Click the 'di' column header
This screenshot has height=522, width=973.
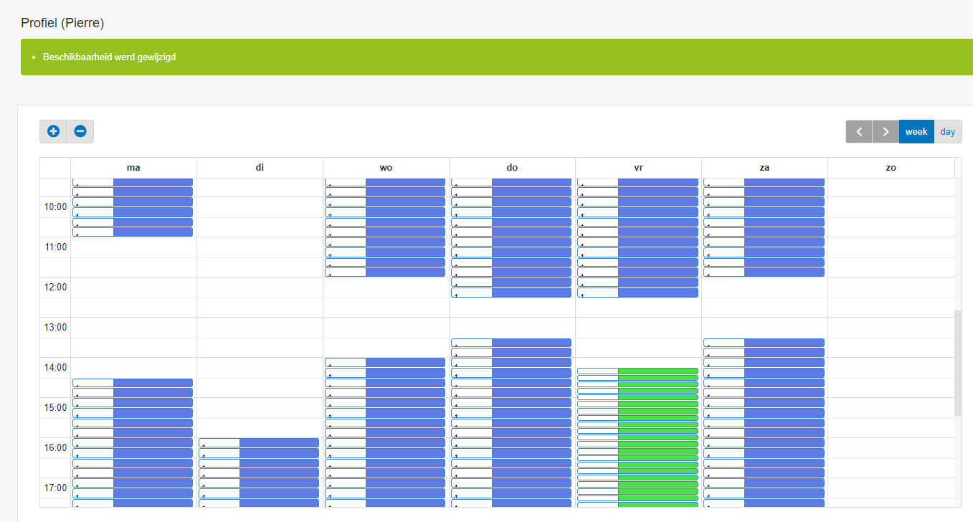(x=260, y=168)
